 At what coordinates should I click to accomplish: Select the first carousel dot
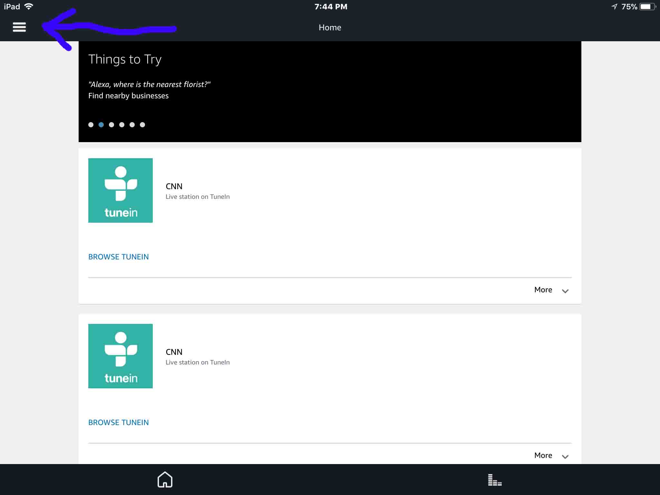point(91,124)
